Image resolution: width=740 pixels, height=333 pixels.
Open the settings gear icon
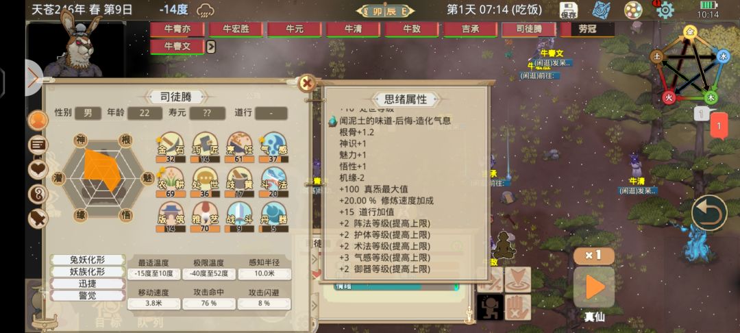click(x=665, y=10)
